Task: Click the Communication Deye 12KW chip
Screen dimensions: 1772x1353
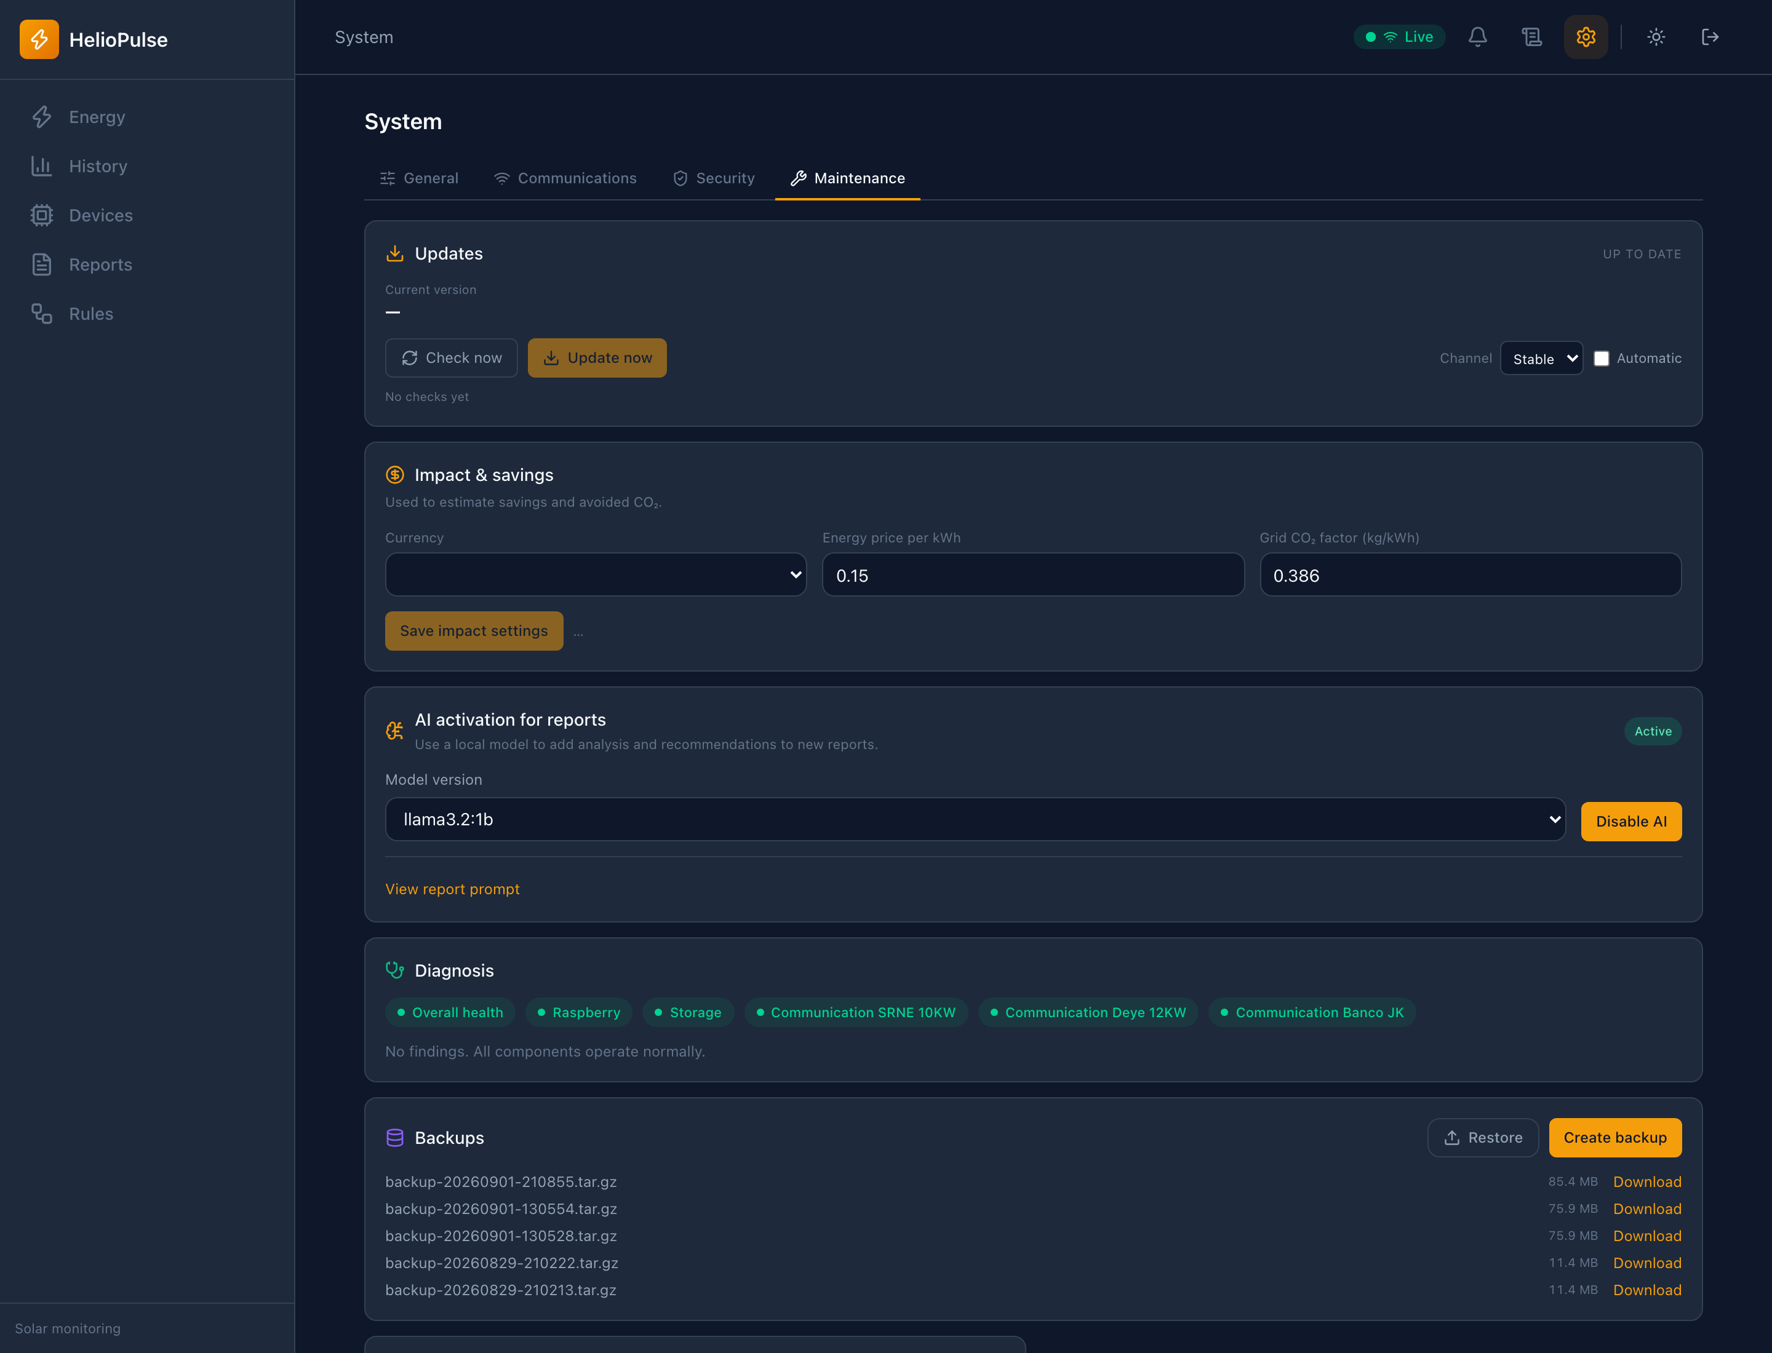Action: (x=1088, y=1013)
